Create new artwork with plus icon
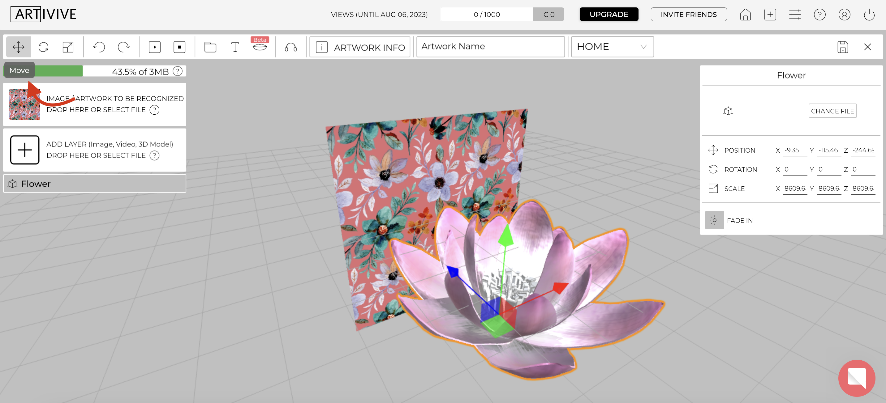This screenshot has height=403, width=886. (770, 15)
